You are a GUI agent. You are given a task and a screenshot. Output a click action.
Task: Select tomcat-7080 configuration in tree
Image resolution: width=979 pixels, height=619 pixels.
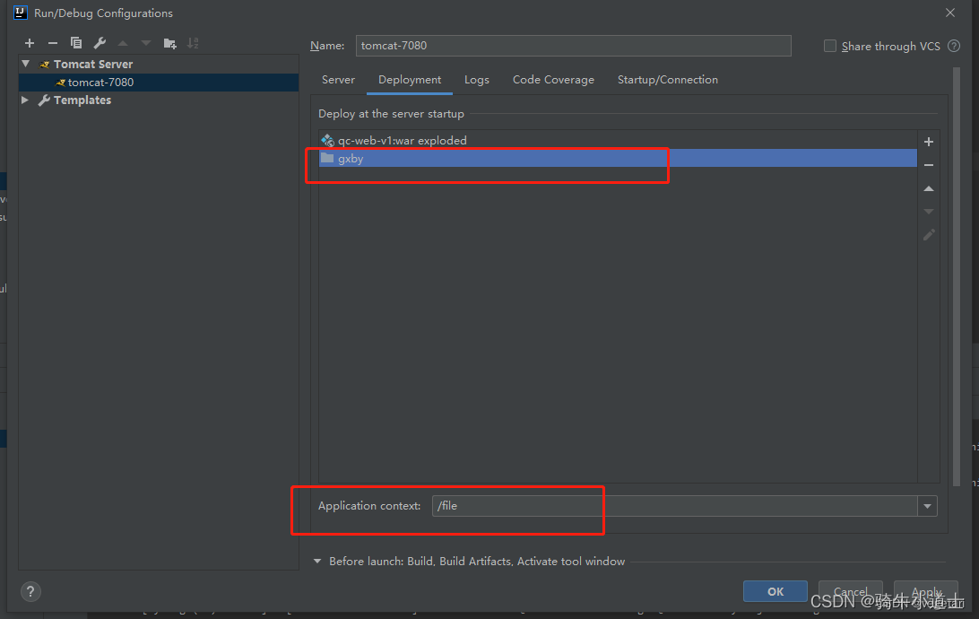(159, 83)
